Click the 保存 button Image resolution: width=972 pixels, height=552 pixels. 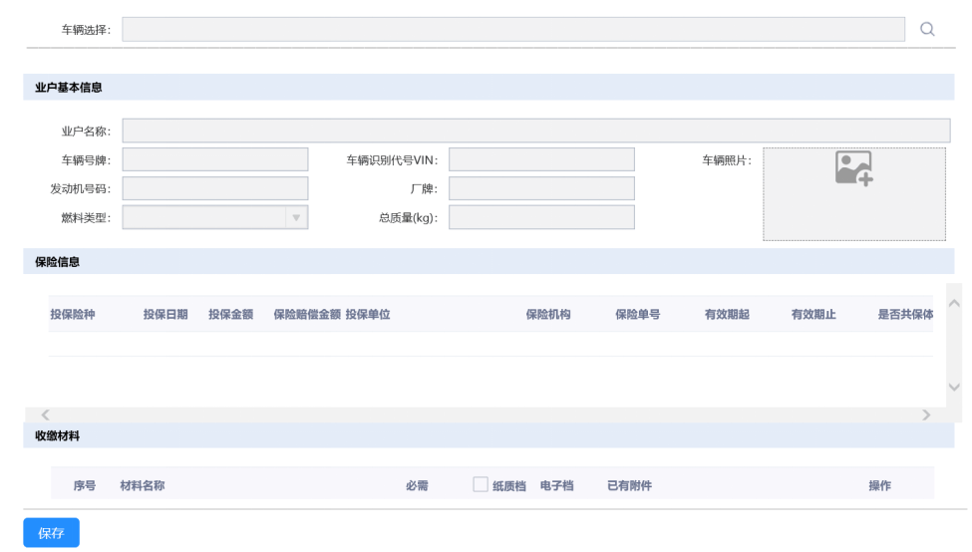click(52, 533)
